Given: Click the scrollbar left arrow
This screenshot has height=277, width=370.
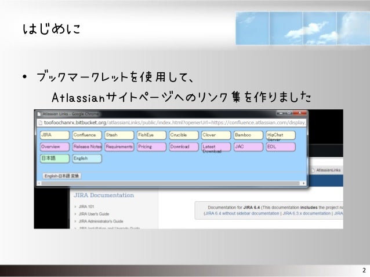Looking at the screenshot, I should pyautogui.click(x=39, y=183).
